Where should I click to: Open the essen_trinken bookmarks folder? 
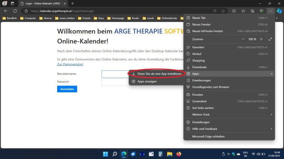(65, 18)
